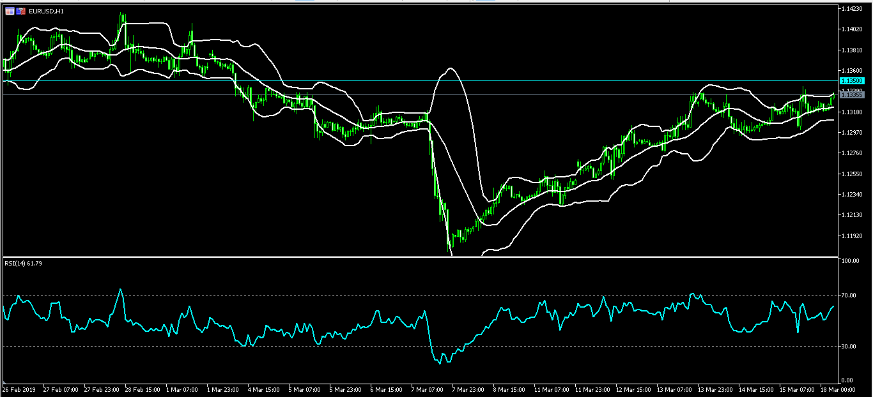Click the 1.11920 price scale value
873x397 pixels.
[853, 236]
